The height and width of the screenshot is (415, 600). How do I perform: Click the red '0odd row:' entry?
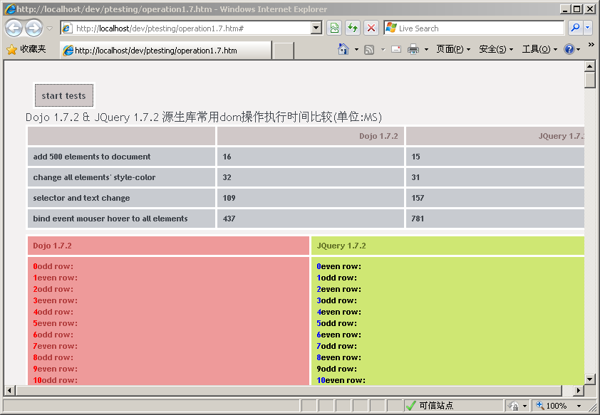[53, 266]
